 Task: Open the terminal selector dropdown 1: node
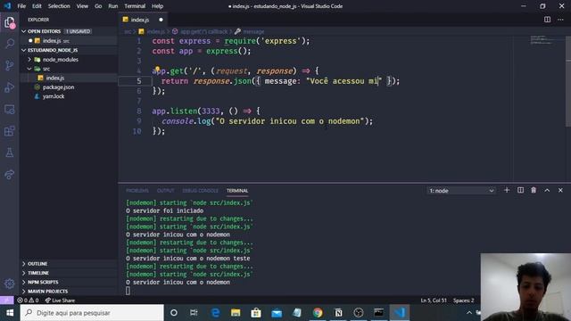point(461,191)
